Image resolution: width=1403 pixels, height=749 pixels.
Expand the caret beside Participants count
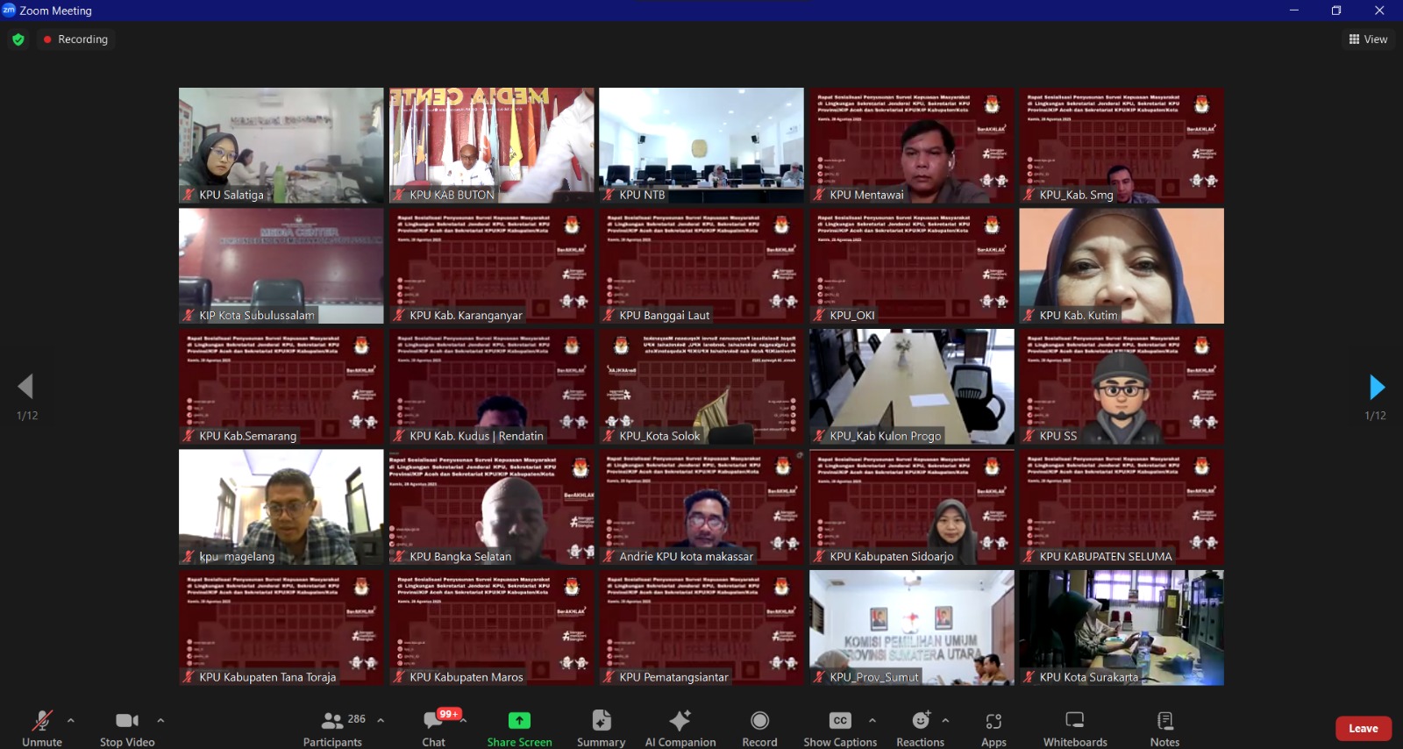pyautogui.click(x=381, y=720)
